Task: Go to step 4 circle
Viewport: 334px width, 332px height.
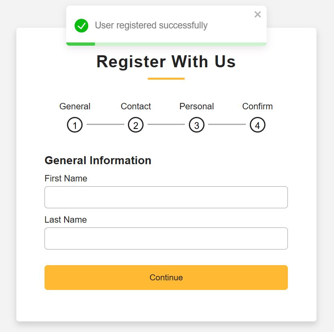Action: point(257,125)
